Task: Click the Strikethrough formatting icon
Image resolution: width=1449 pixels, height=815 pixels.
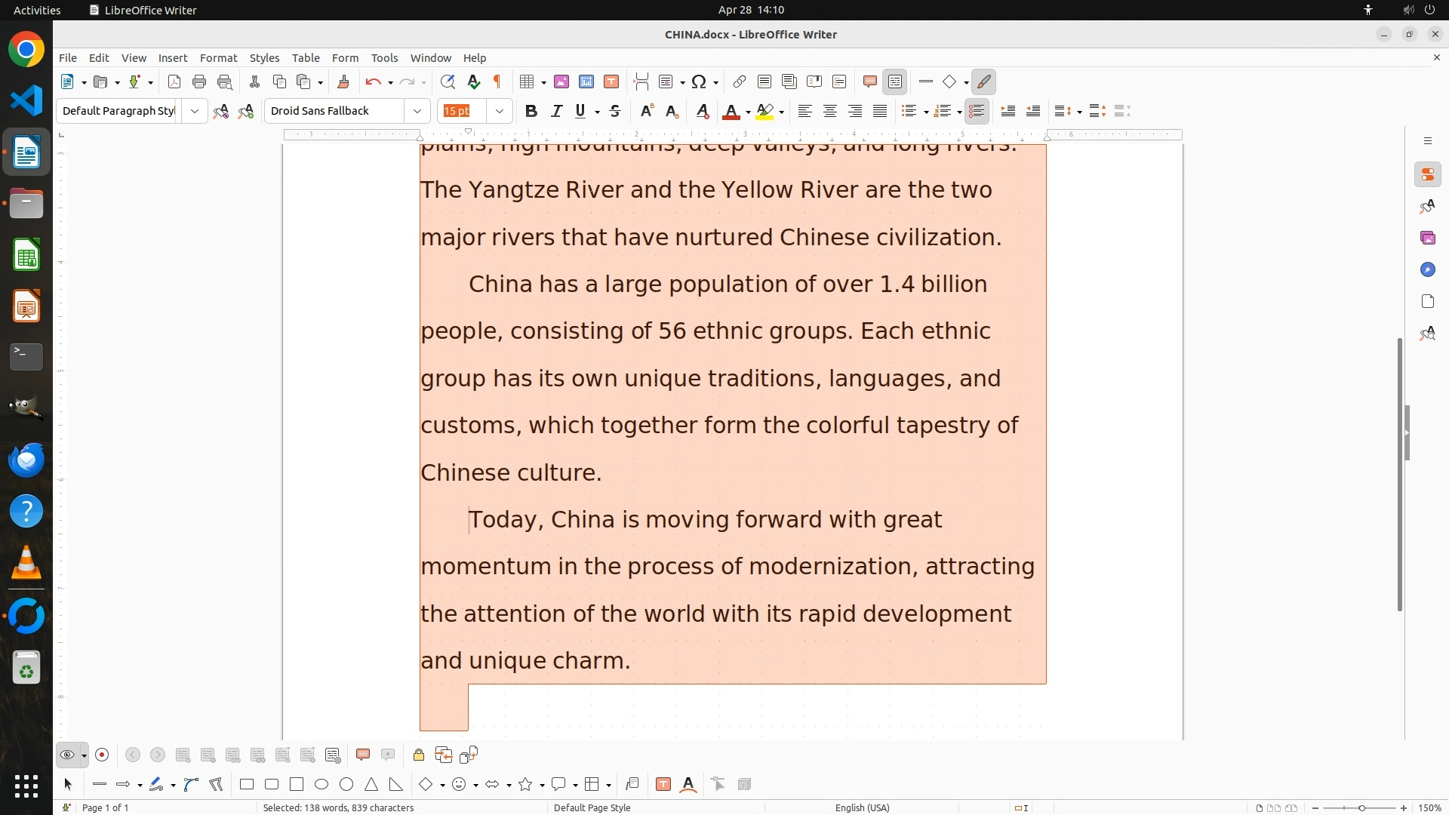Action: [x=615, y=111]
